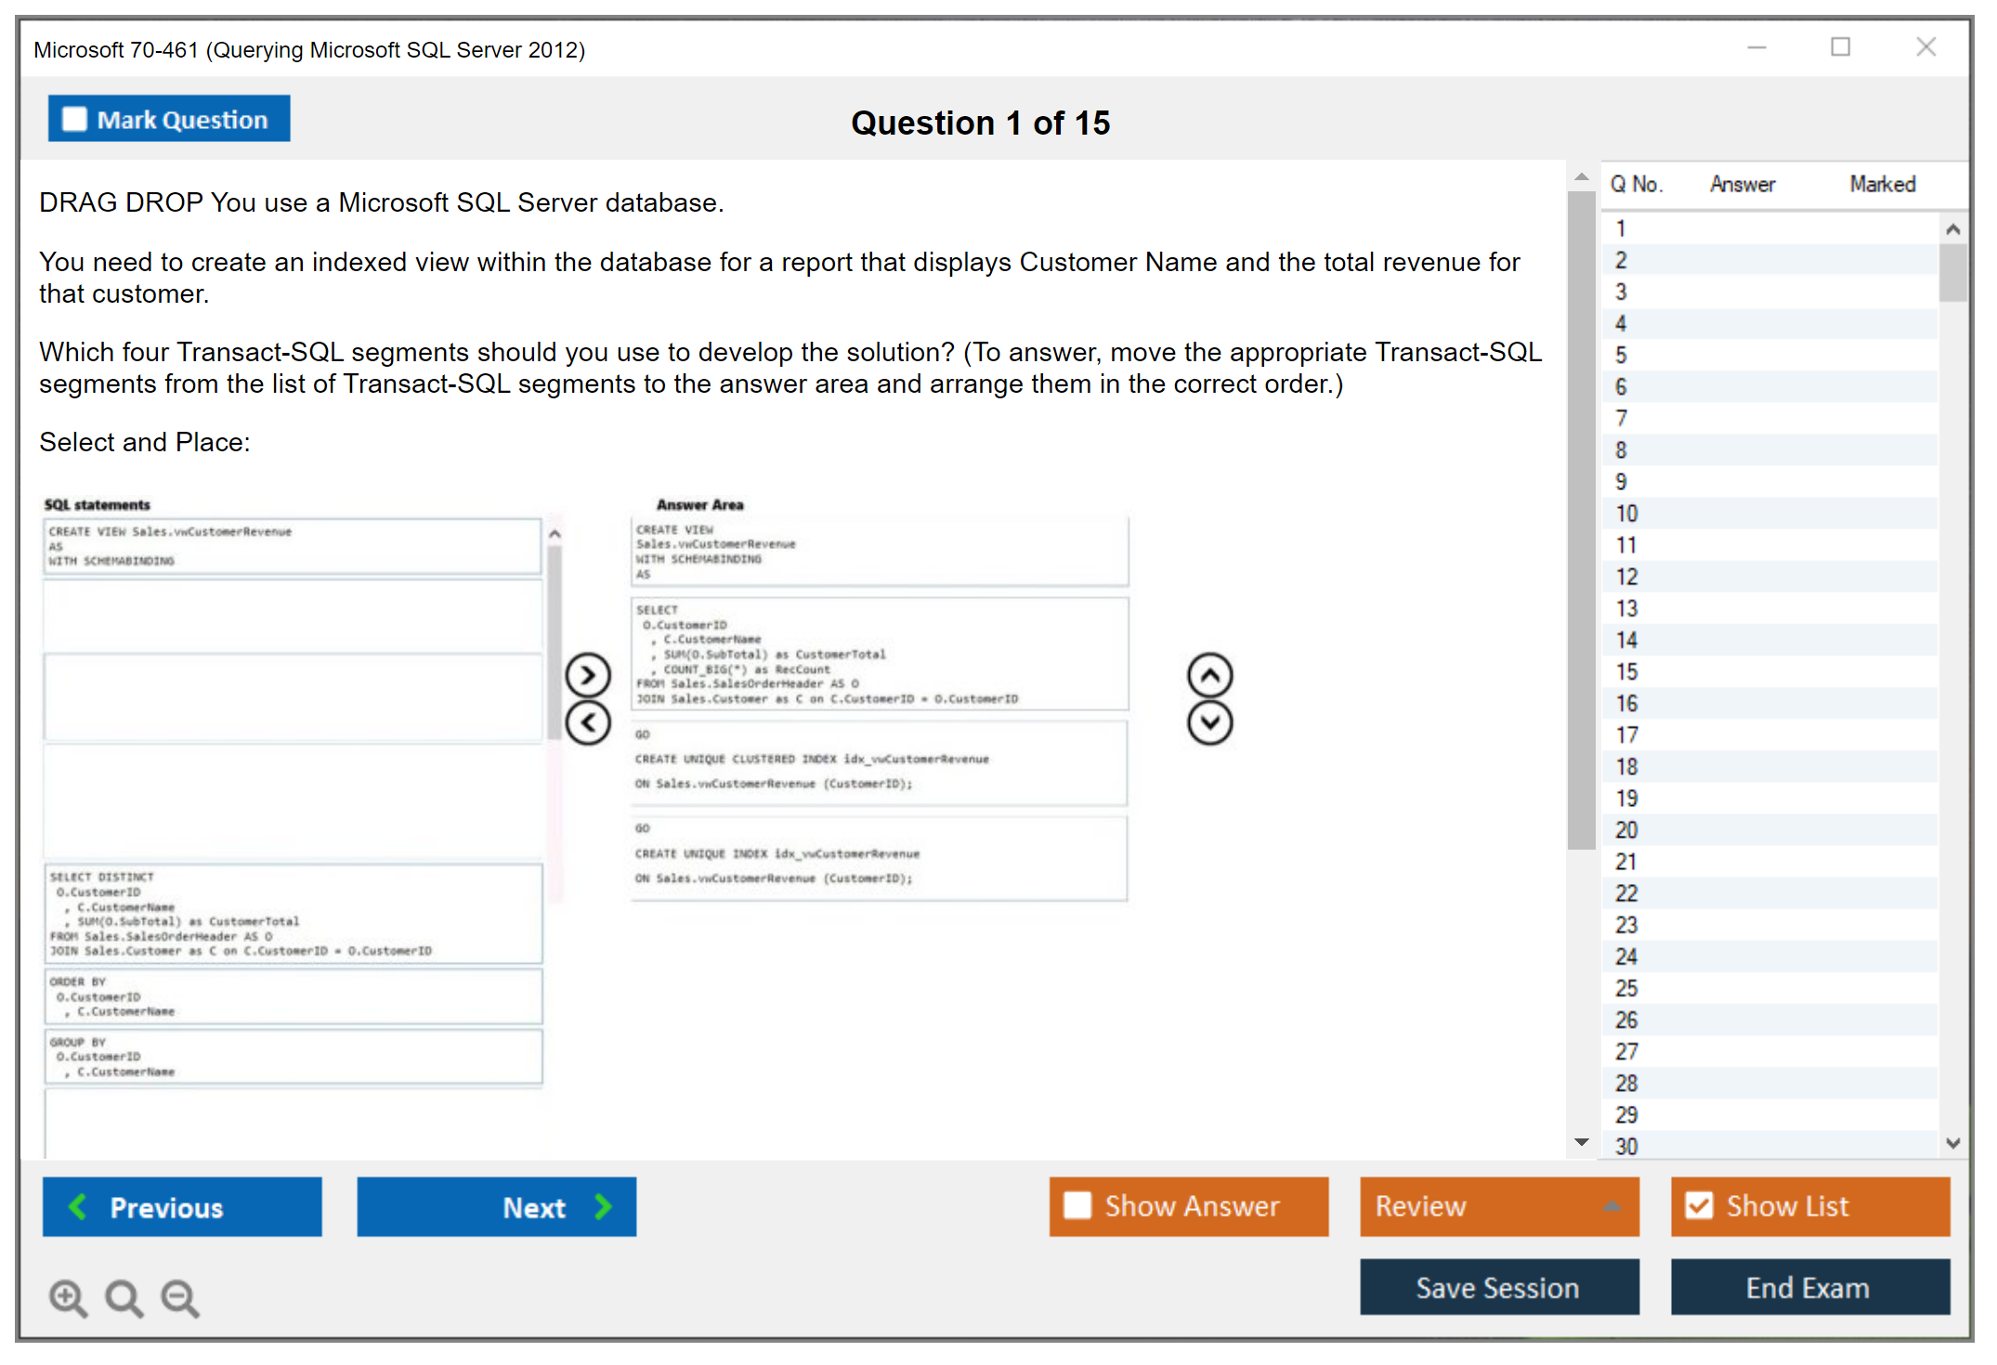Image resolution: width=1997 pixels, height=1365 pixels.
Task: Move selected answer segment down
Action: (1209, 722)
